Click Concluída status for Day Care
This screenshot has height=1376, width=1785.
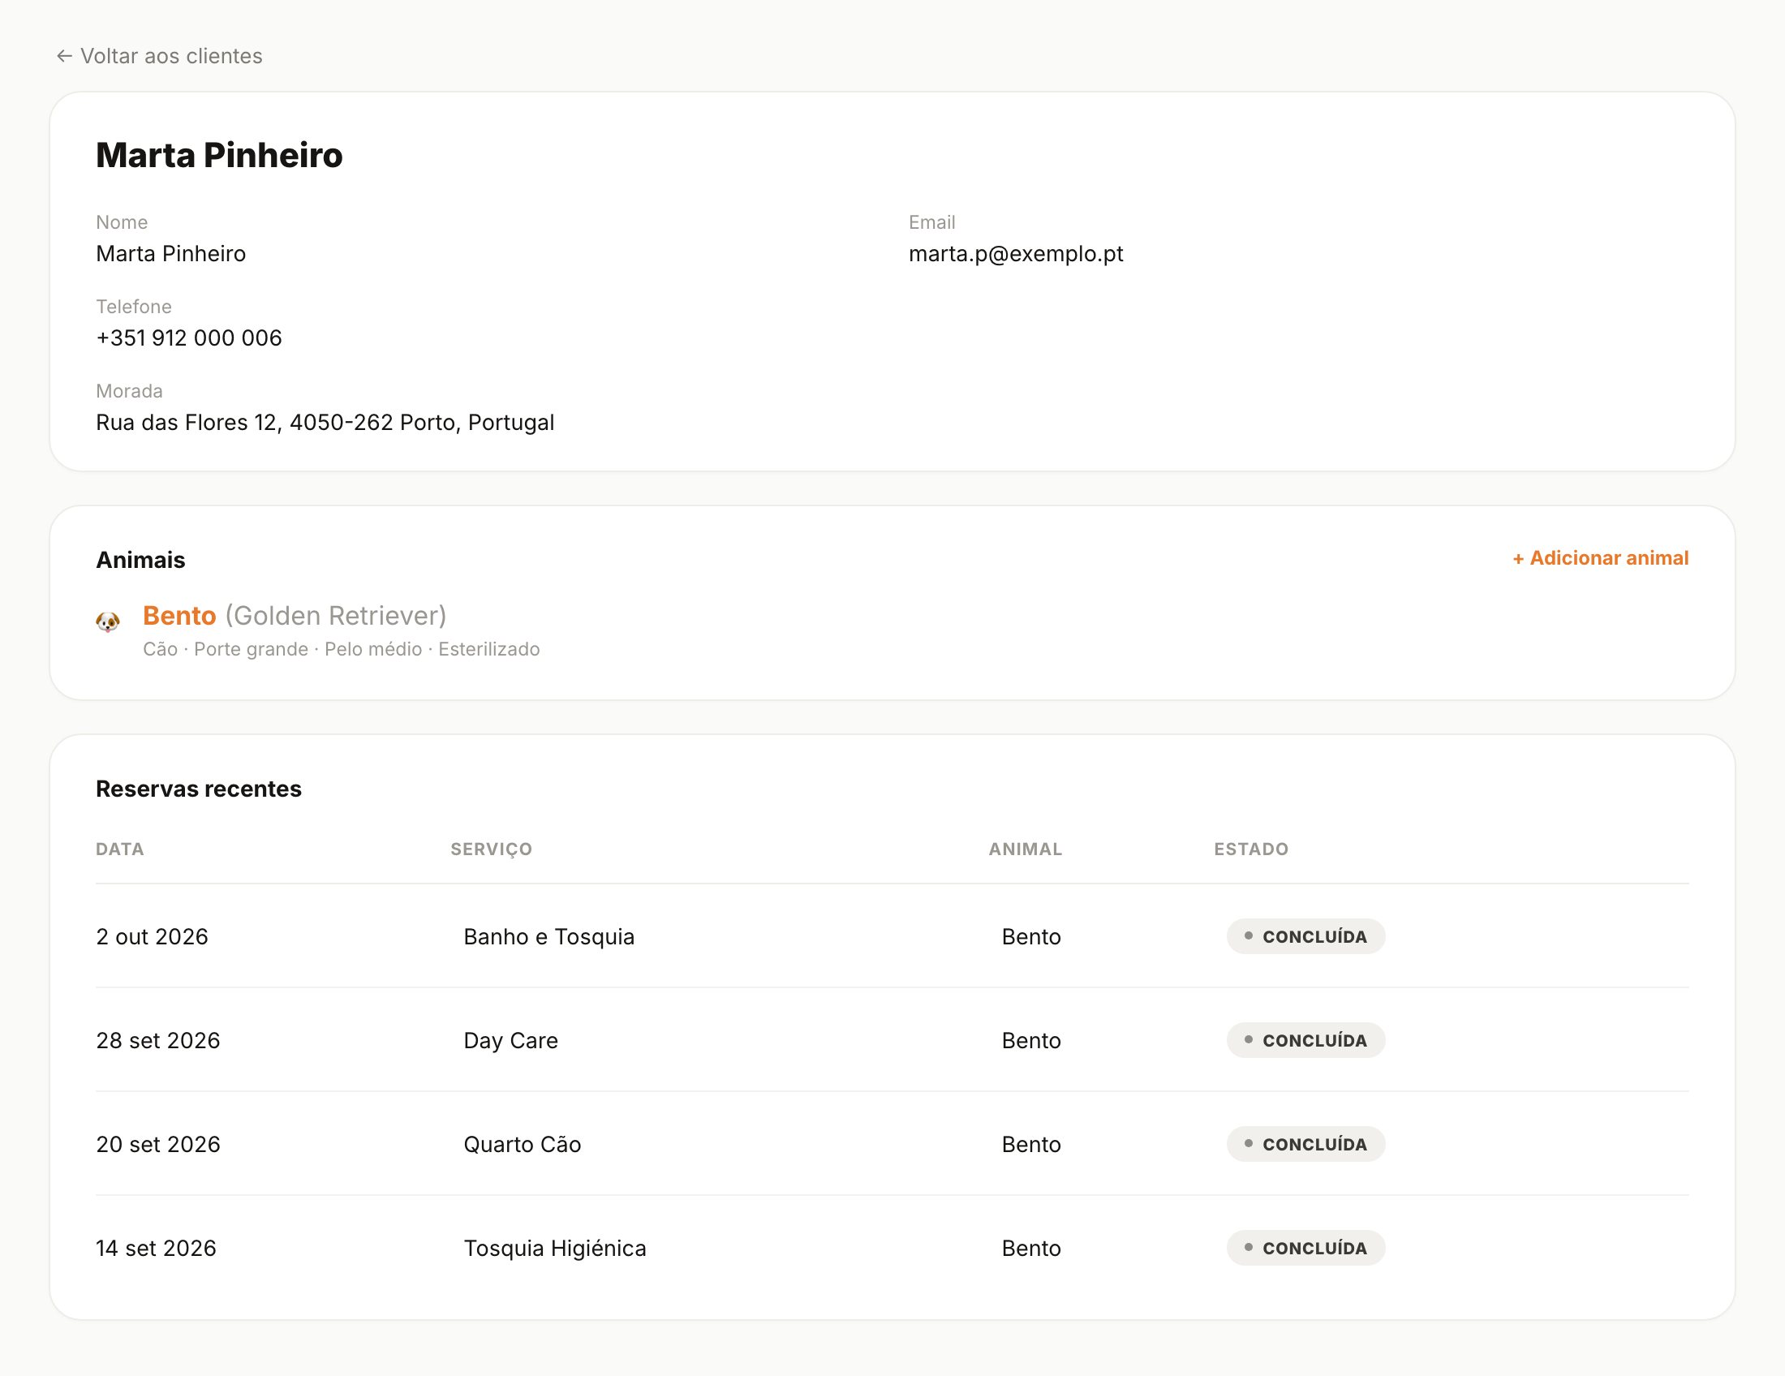click(1306, 1040)
